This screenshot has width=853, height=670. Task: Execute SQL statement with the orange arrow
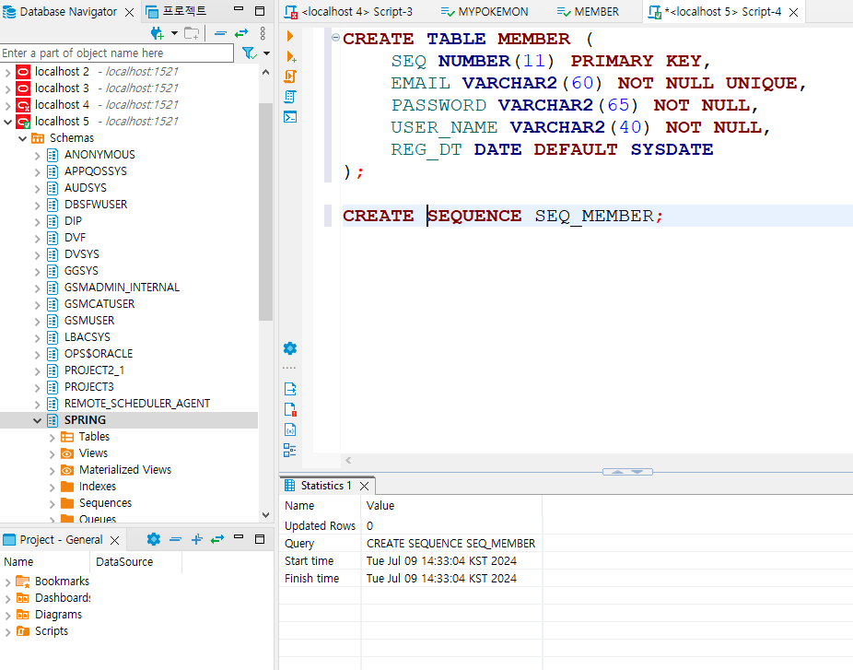coord(290,36)
